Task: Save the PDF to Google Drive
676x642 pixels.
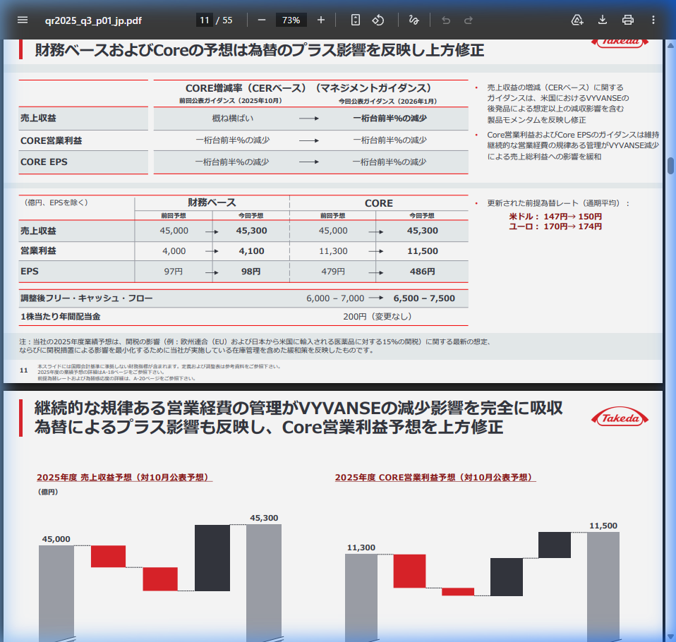Action: (577, 20)
